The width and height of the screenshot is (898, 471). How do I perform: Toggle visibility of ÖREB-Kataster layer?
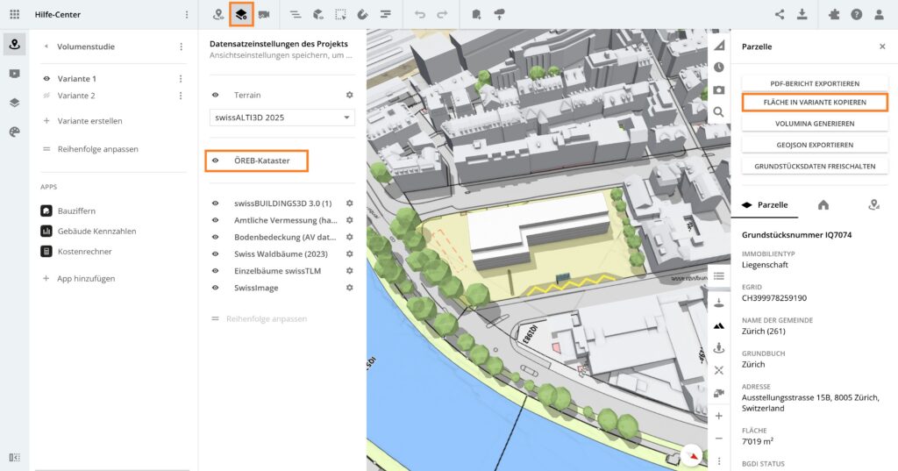point(216,161)
